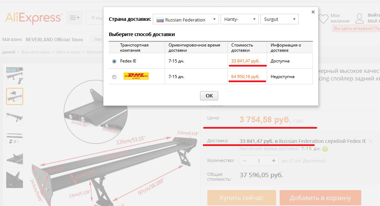Expand the shipping method arrow after Fedex IE
The image size is (380, 206).
[371, 141]
